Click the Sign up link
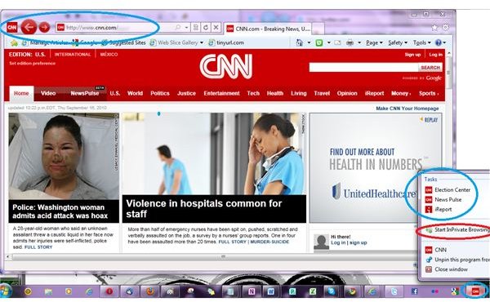The height and width of the screenshot is (302, 490). pyautogui.click(x=412, y=55)
